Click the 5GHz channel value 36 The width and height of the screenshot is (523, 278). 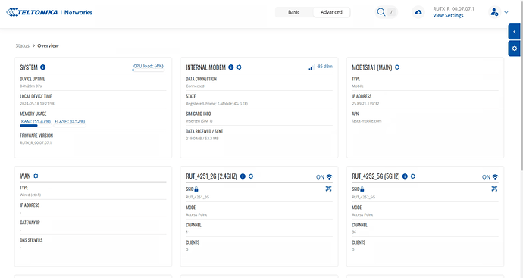click(x=354, y=232)
